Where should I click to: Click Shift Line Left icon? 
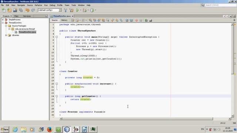point(127,20)
